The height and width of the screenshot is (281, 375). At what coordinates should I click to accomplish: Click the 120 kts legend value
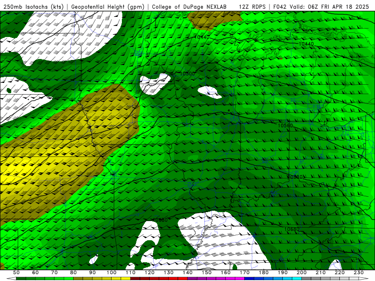click(x=150, y=273)
